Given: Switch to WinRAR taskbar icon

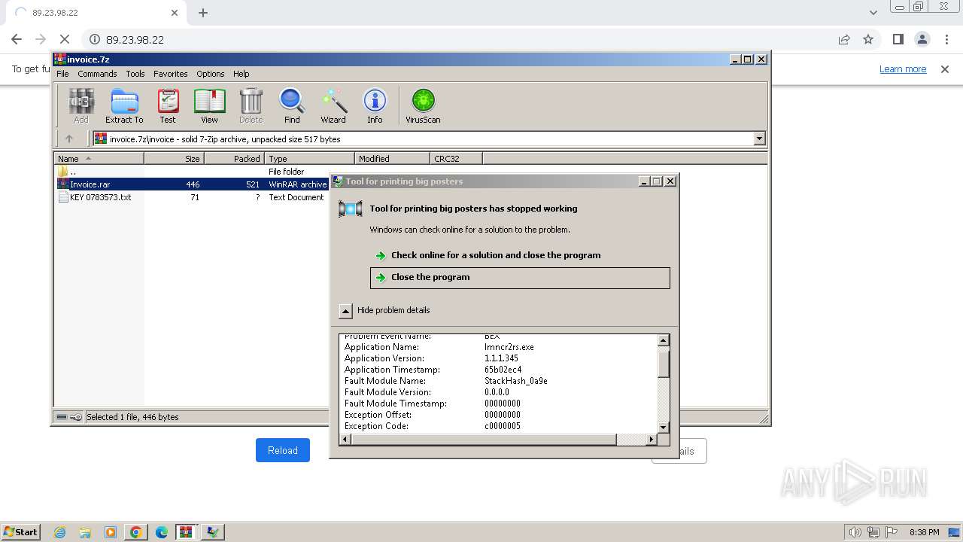Looking at the screenshot, I should click(x=187, y=532).
